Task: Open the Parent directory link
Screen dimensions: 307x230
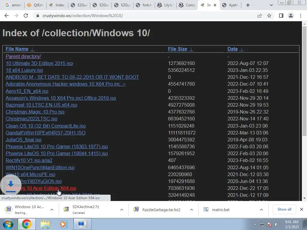Action: point(23,56)
